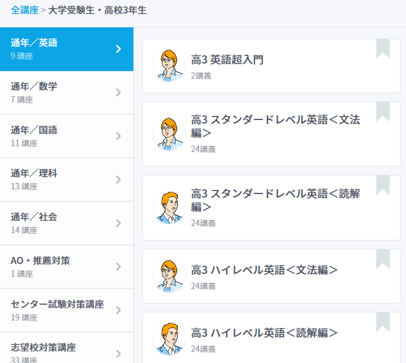
Task: Open 高3 スタンダードレベル英語<読解編> title
Action: (x=276, y=200)
